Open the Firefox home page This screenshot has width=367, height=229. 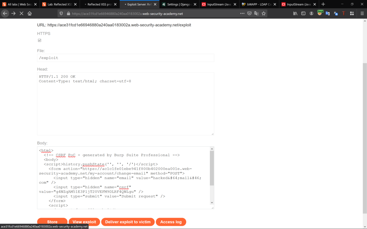click(x=30, y=13)
